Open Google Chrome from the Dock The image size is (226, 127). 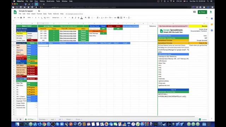tap(44, 124)
